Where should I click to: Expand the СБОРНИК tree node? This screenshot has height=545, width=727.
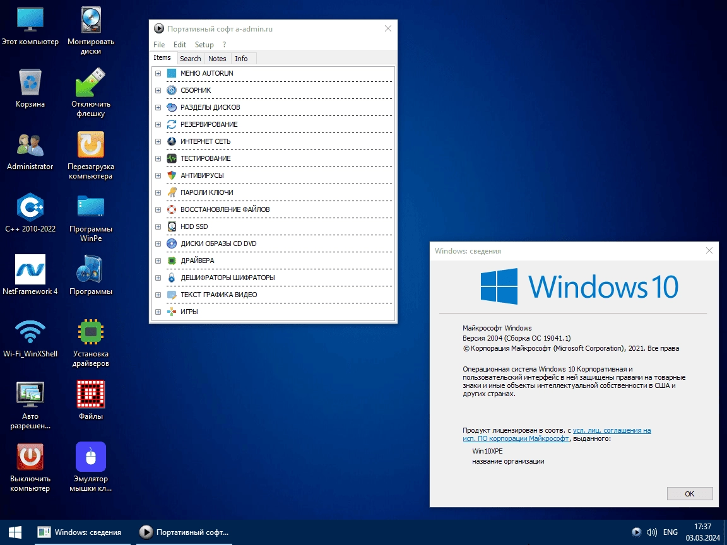pyautogui.click(x=158, y=90)
